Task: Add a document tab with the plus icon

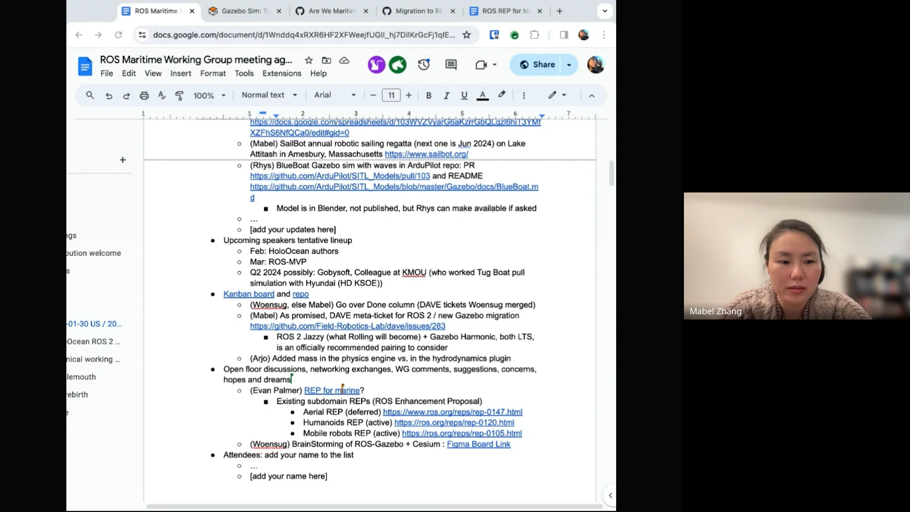Action: click(x=123, y=160)
